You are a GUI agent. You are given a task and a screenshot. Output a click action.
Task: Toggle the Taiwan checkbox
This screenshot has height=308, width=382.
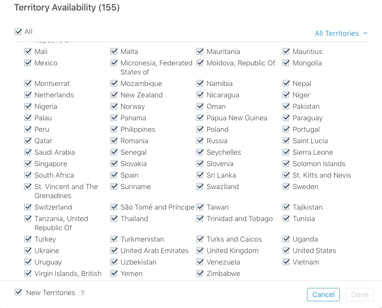pos(200,207)
